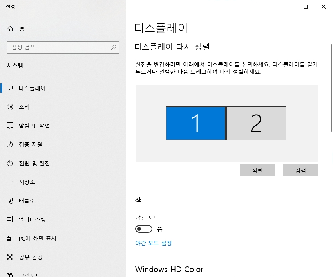Click the 알림 및 작업 speech bubble icon
This screenshot has width=333, height=277.
pyautogui.click(x=10, y=126)
